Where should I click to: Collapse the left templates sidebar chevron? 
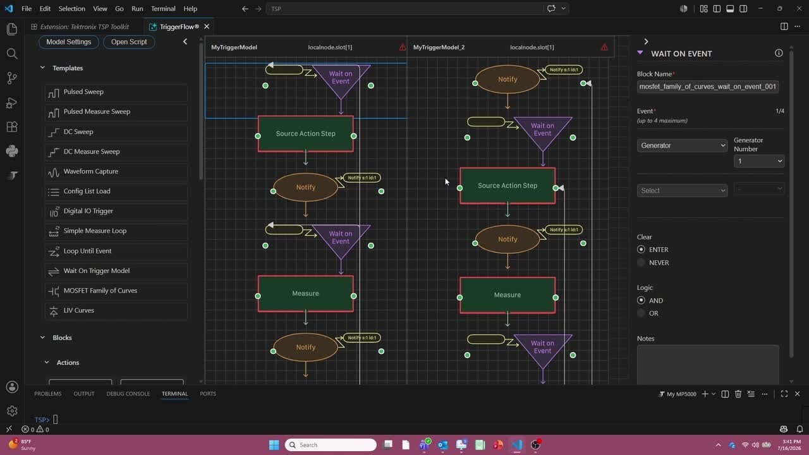click(185, 42)
